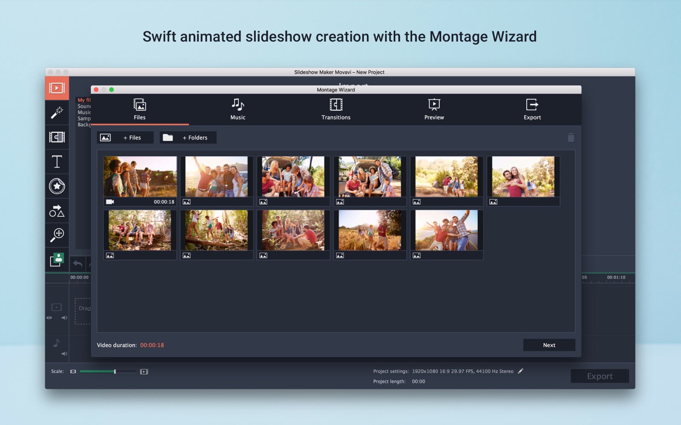Click the + Files button
The width and height of the screenshot is (681, 425).
(x=126, y=138)
